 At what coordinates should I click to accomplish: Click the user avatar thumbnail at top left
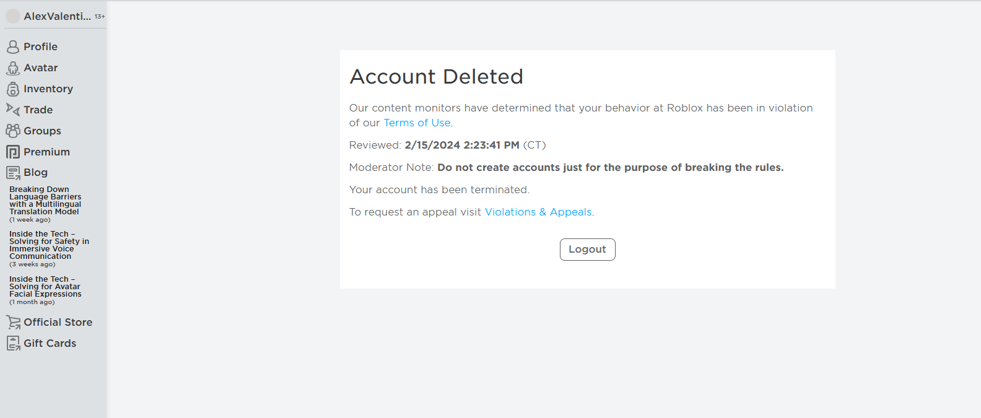tap(13, 16)
